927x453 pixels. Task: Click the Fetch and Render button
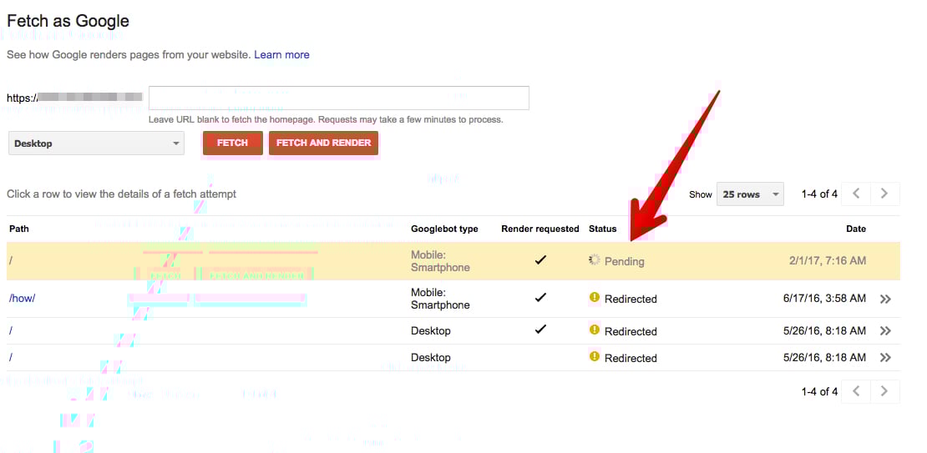[323, 143]
